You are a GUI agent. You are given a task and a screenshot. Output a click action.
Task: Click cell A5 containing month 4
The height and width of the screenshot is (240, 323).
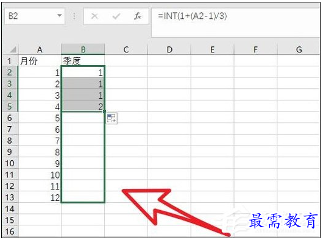pos(40,106)
